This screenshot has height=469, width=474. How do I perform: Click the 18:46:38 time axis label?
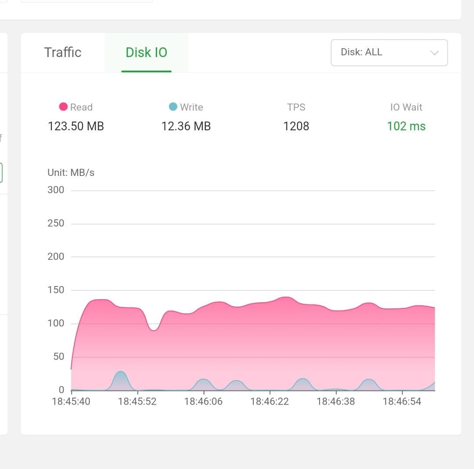(336, 401)
